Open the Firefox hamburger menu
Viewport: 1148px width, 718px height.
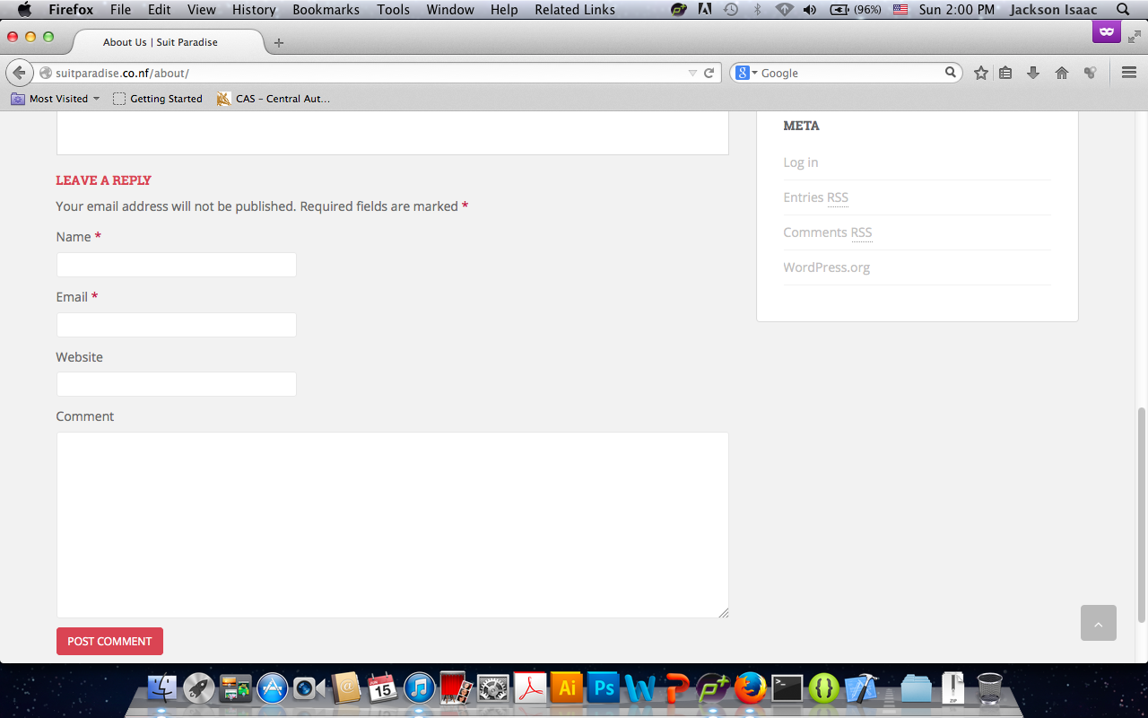[1129, 73]
